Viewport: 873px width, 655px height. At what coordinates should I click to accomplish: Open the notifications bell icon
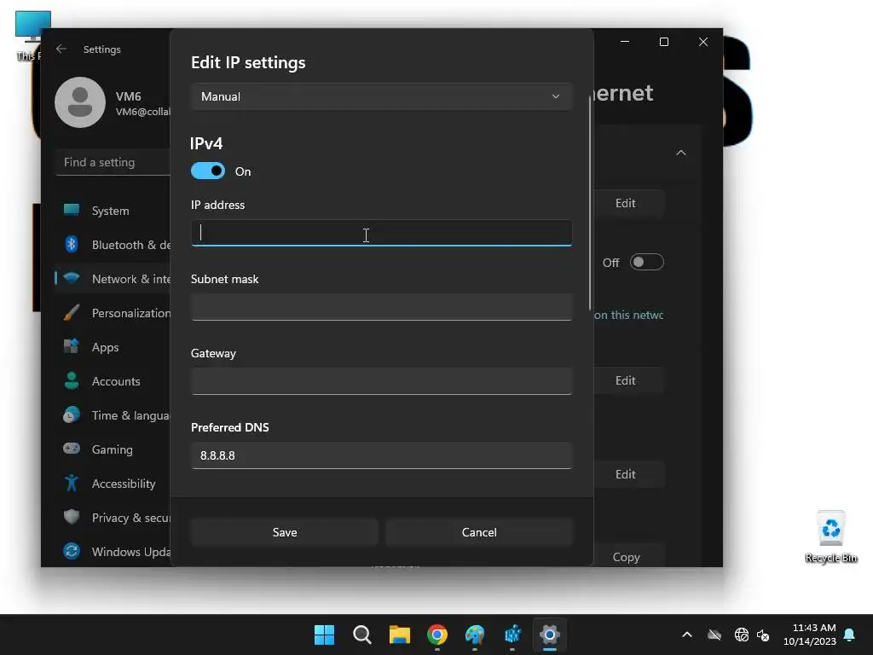coord(850,635)
